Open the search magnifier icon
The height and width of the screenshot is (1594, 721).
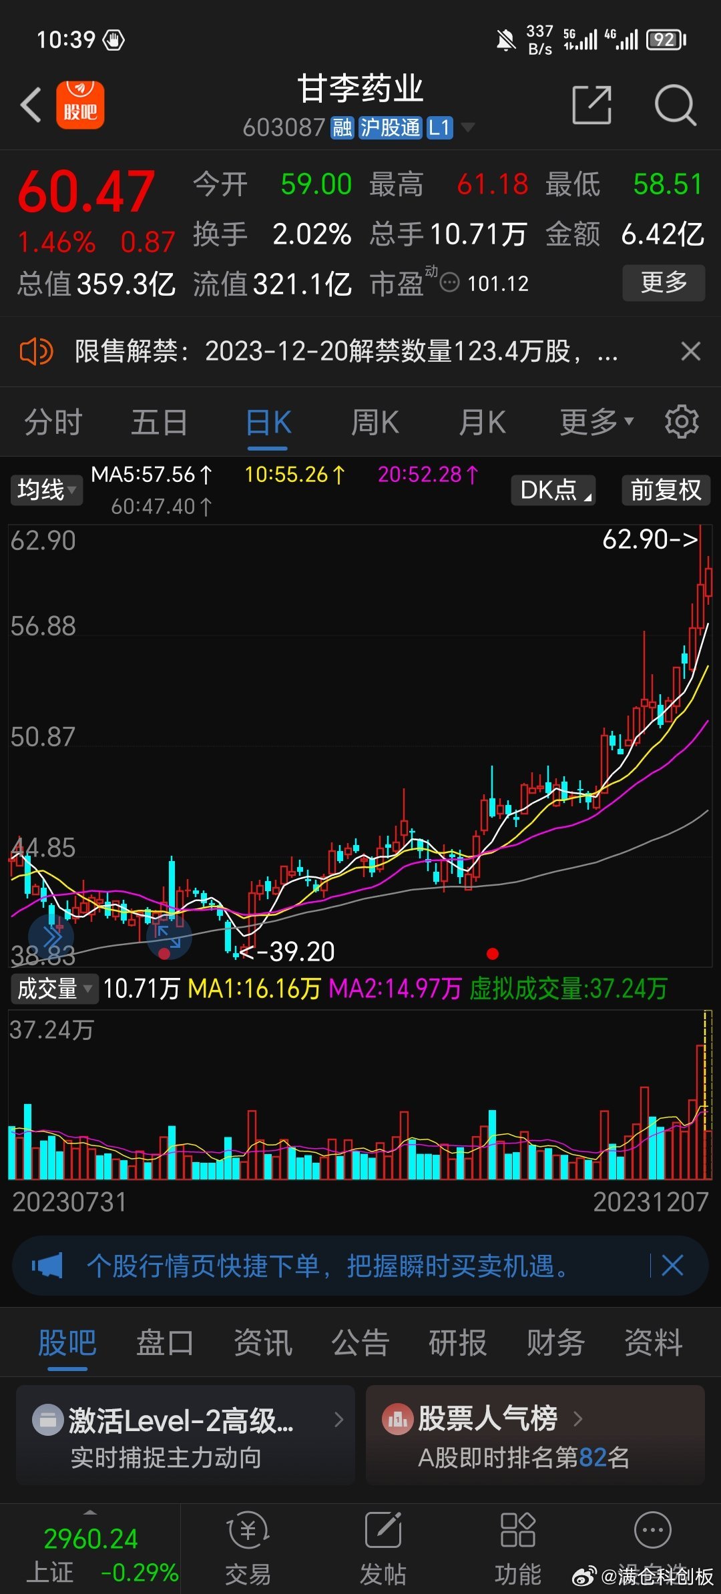[x=675, y=105]
